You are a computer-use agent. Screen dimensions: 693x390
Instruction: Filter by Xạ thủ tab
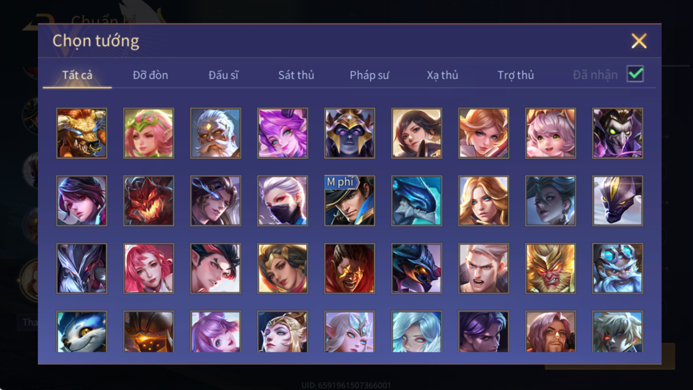[x=443, y=75]
